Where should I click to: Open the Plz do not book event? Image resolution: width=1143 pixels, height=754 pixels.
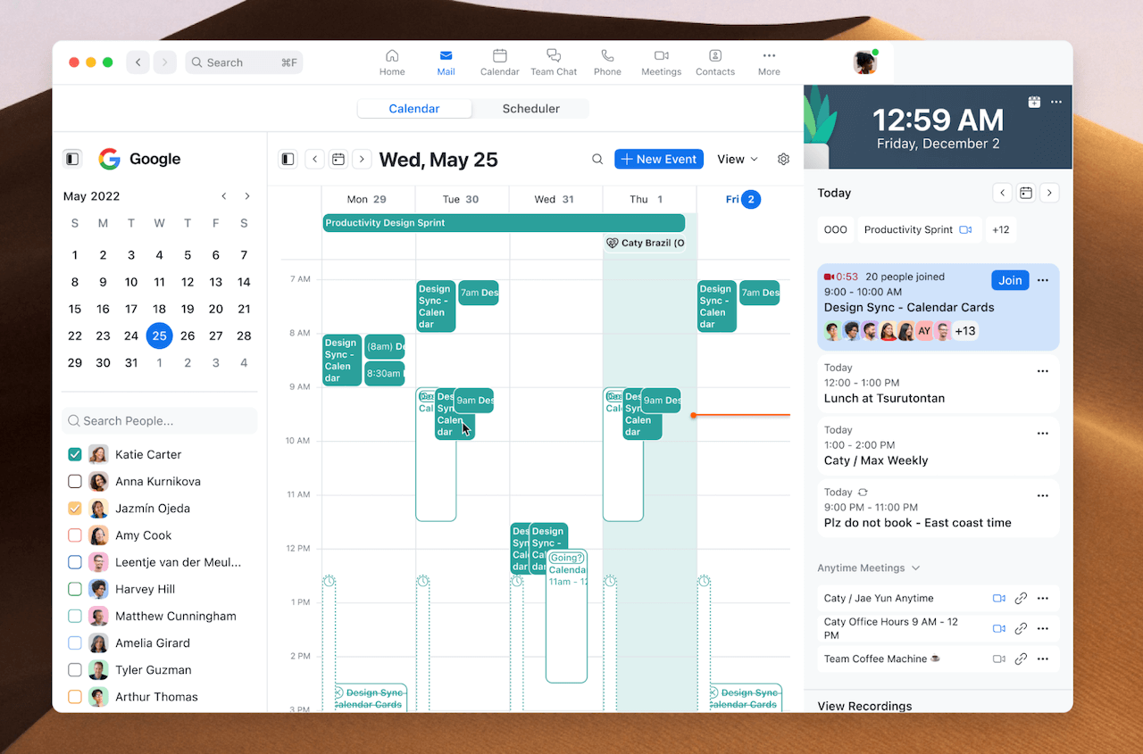pos(939,508)
